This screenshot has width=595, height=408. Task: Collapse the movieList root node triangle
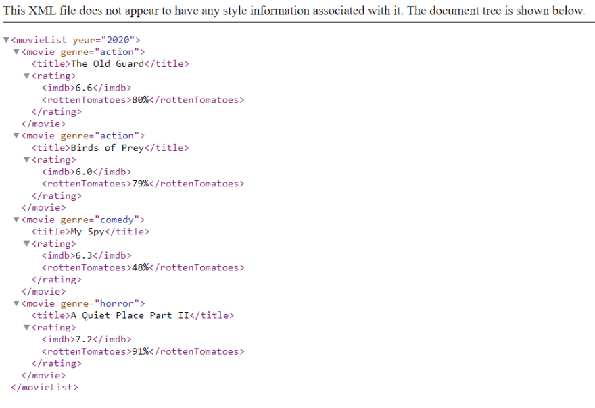pos(6,40)
